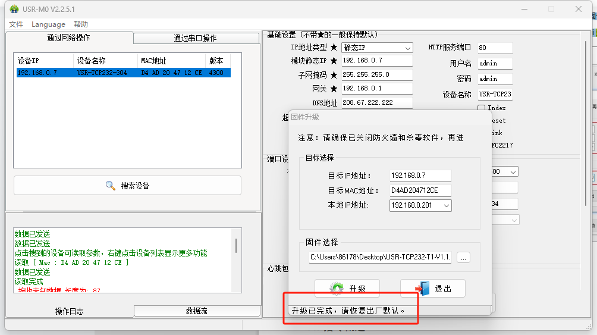This screenshot has height=335, width=597.
Task: Browse firmware file with the ... button
Action: [464, 257]
